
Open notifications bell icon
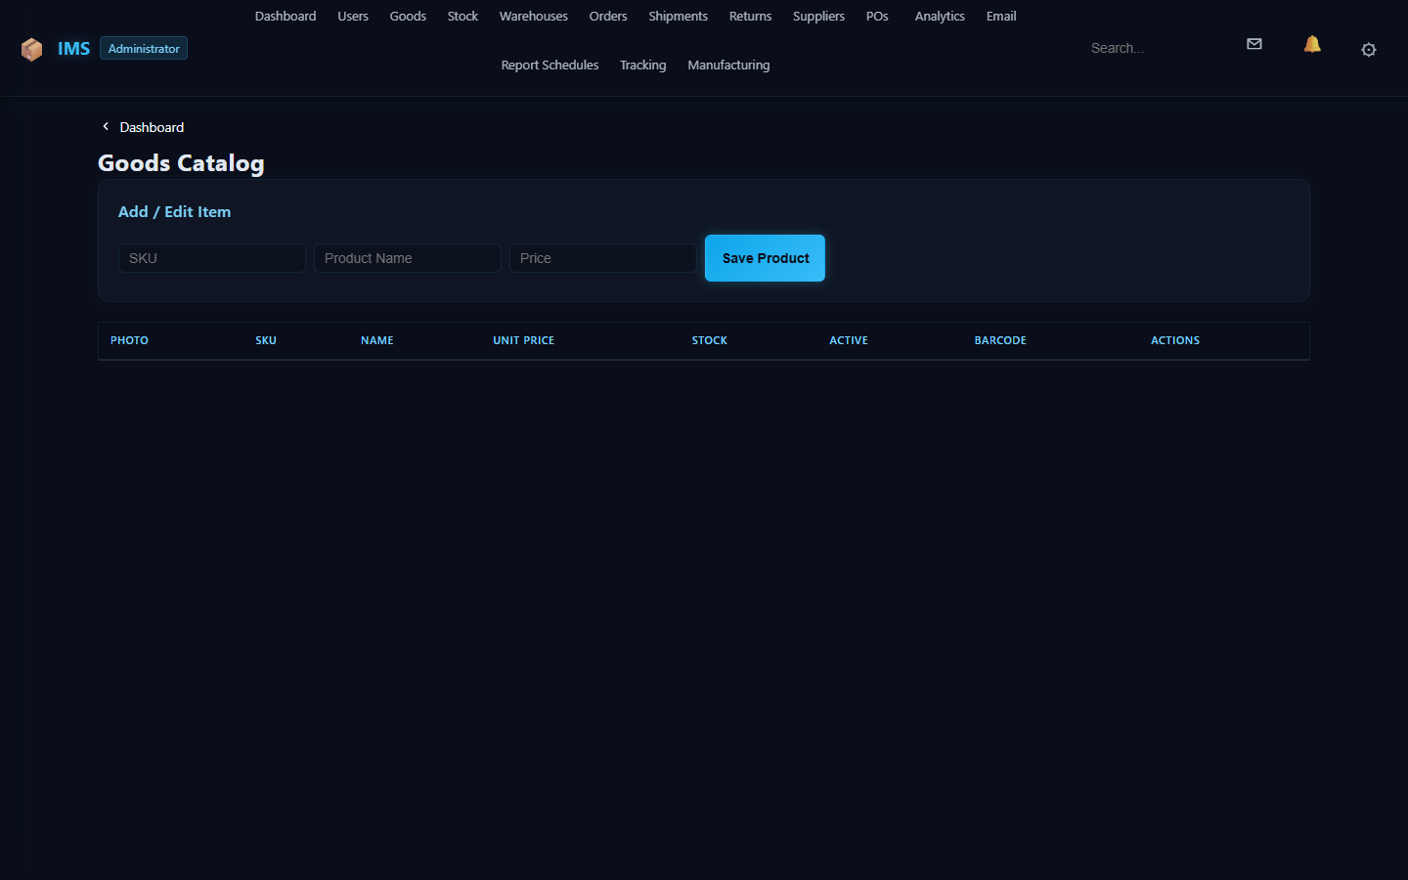point(1312,44)
